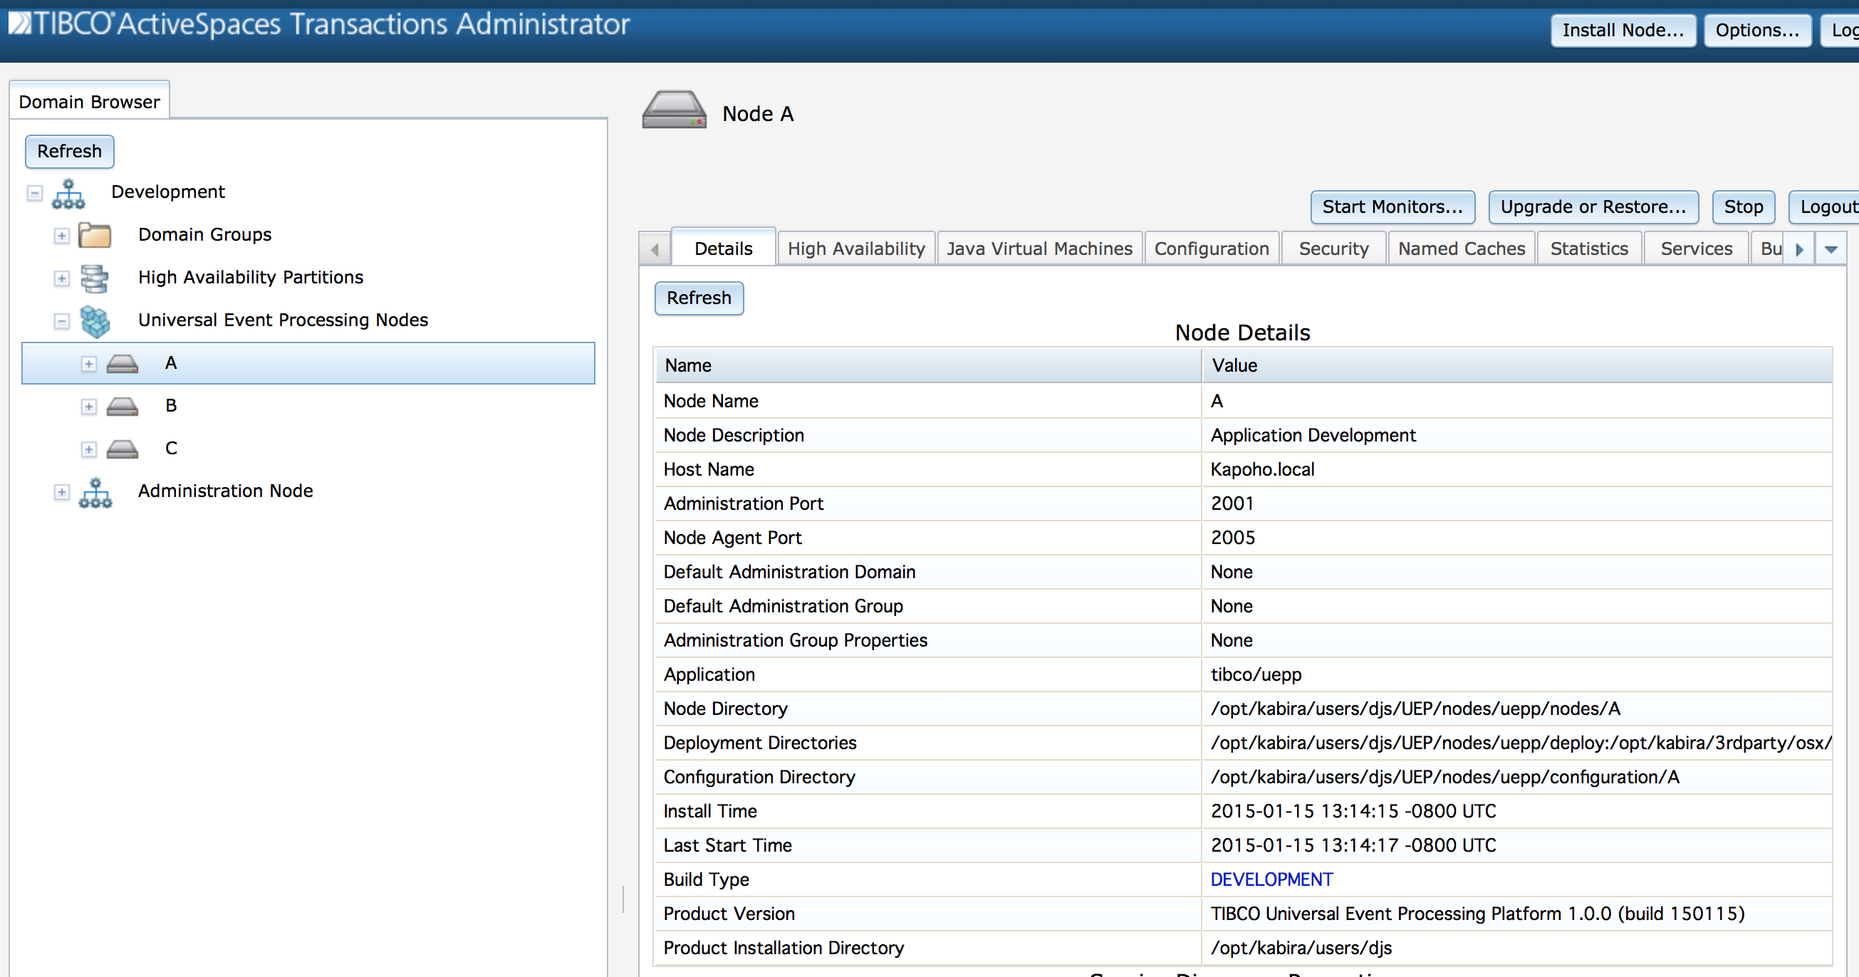Click node B's drive icon in tree

point(122,406)
